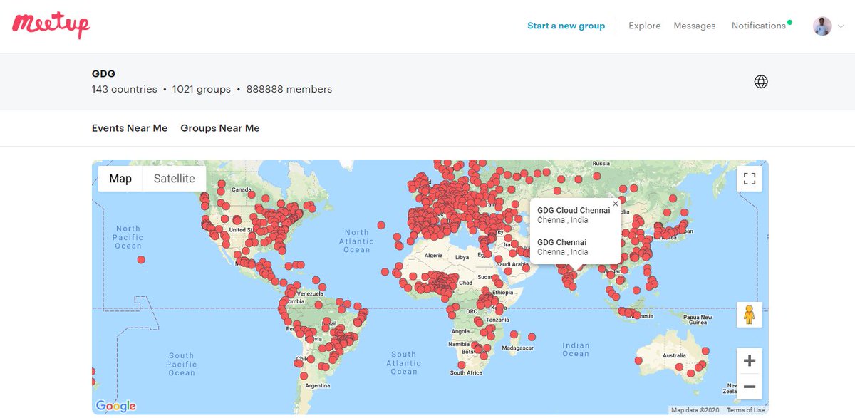Screen dimensions: 855x418
Task: Toggle fullscreen map view
Action: click(750, 179)
